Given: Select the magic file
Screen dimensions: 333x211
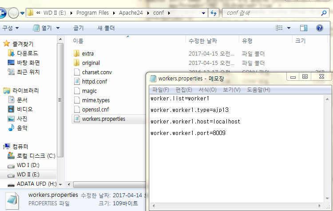Looking at the screenshot, I should point(89,91).
